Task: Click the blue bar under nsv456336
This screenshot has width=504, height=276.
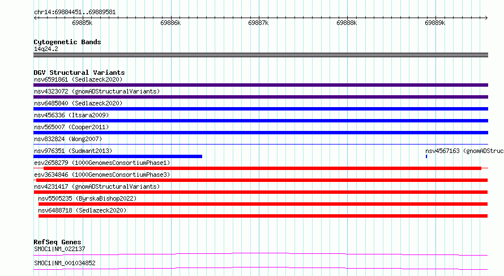Action: [260, 121]
